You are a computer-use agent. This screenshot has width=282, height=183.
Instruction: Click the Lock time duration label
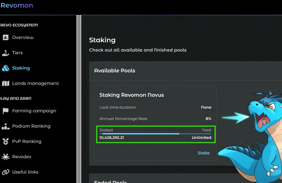[x=118, y=107]
